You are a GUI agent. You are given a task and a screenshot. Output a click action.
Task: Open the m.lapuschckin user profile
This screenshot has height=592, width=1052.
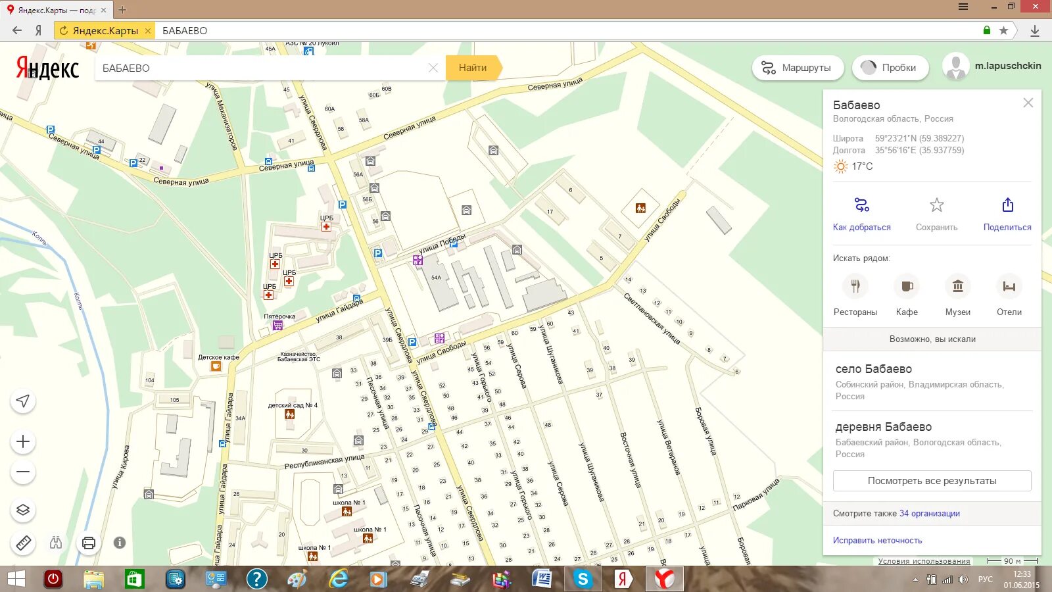click(x=992, y=66)
